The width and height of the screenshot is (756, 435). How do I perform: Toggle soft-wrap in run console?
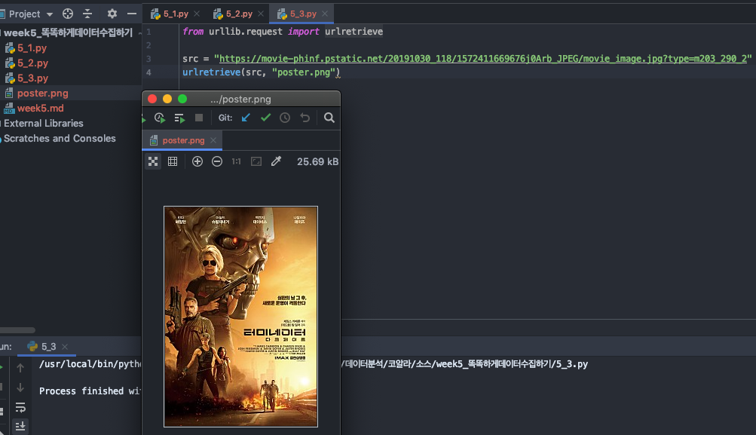tap(20, 408)
